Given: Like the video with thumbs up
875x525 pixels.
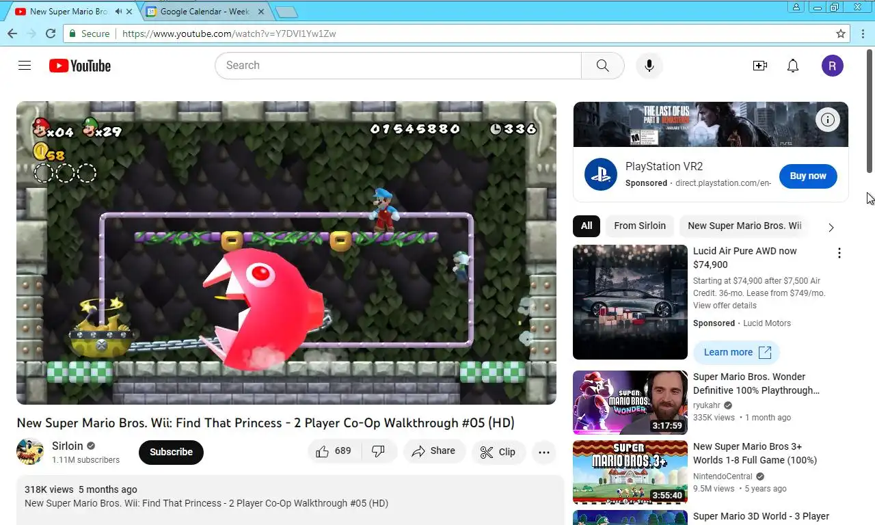Looking at the screenshot, I should pos(334,451).
